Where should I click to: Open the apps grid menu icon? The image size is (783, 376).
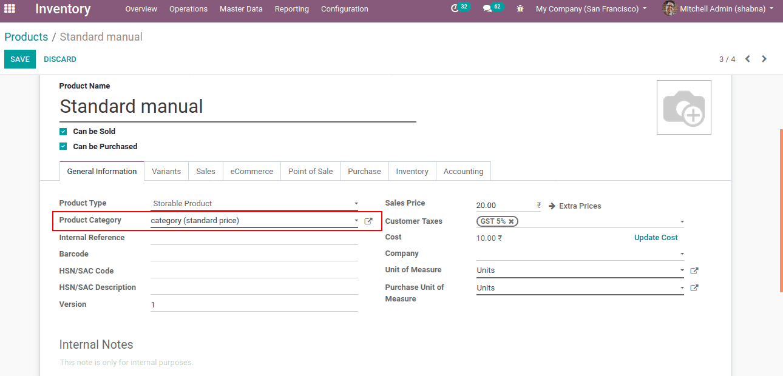10,8
